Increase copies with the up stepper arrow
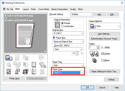 pyautogui.click(x=98, y=47)
